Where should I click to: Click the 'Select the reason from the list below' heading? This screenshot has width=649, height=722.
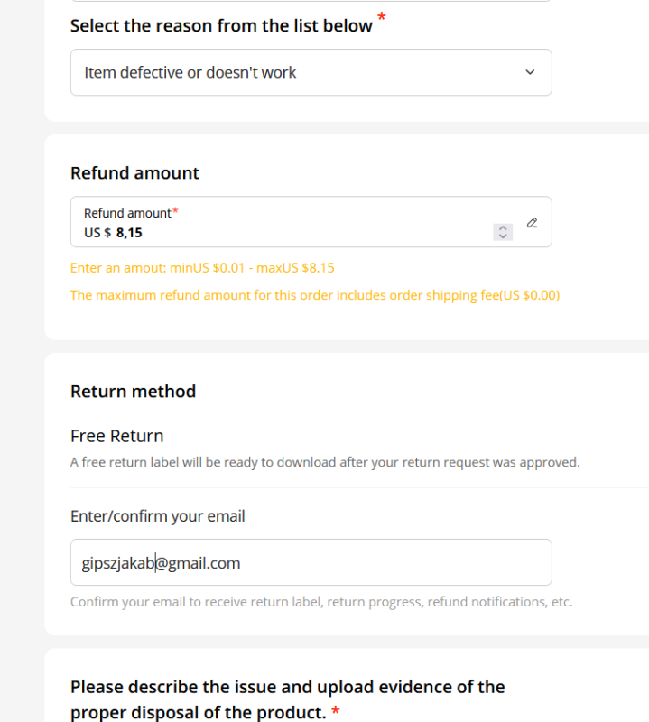[221, 26]
